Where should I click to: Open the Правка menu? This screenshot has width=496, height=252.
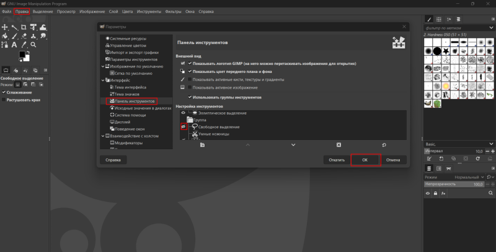click(x=22, y=11)
